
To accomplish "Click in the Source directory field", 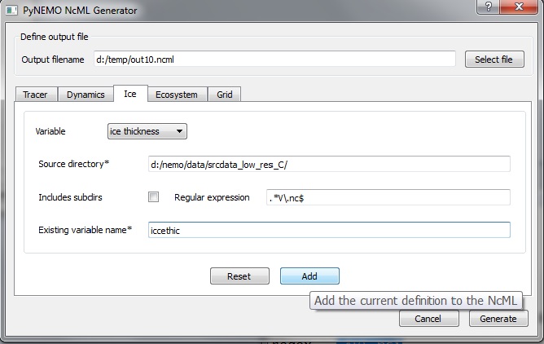I will (329, 164).
